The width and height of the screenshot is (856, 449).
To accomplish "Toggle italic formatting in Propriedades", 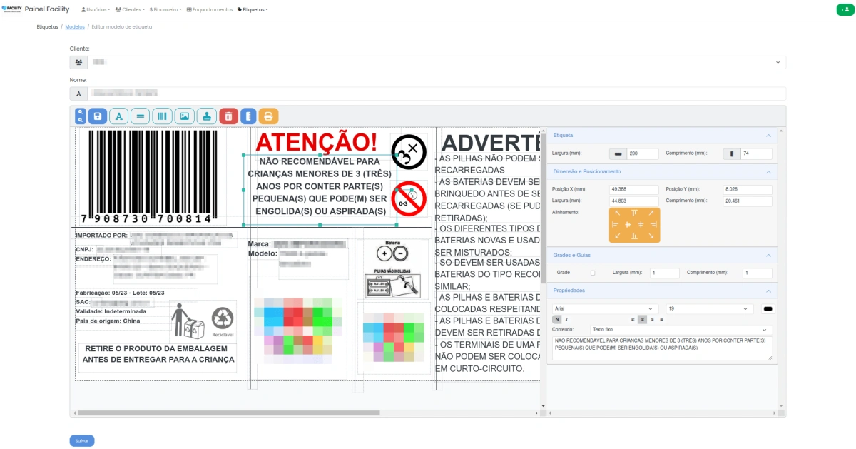I will coord(567,319).
